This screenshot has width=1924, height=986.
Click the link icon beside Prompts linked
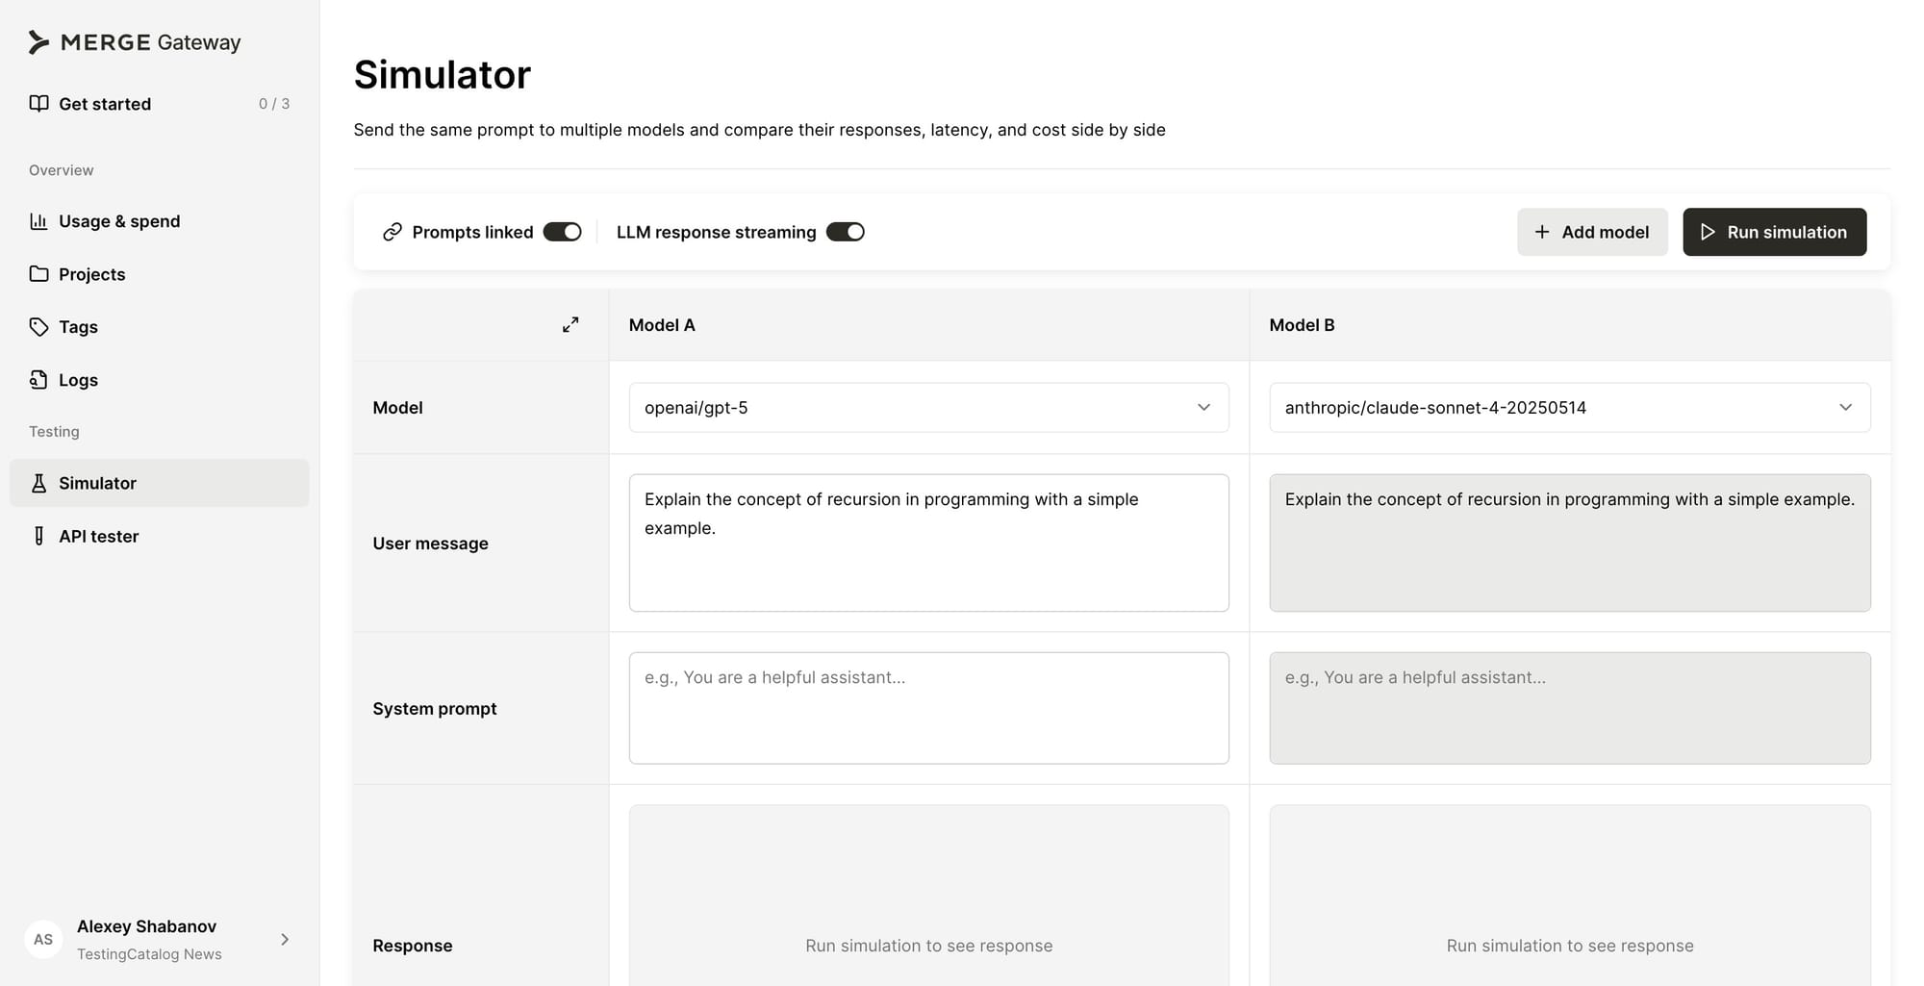(x=392, y=232)
